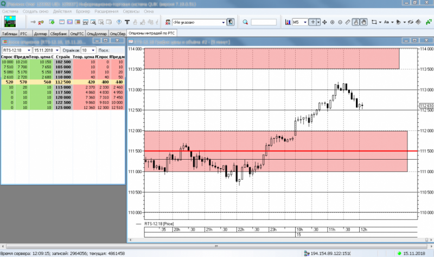The image size is (434, 257).
Task: Select strike 102 500 cell
Action: 63,62
